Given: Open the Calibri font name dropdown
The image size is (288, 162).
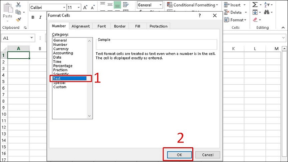Looking at the screenshot, I should 64,8.
